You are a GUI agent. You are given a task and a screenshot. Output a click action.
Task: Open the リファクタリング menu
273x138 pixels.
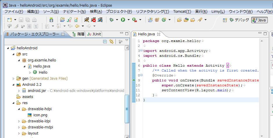152,12
